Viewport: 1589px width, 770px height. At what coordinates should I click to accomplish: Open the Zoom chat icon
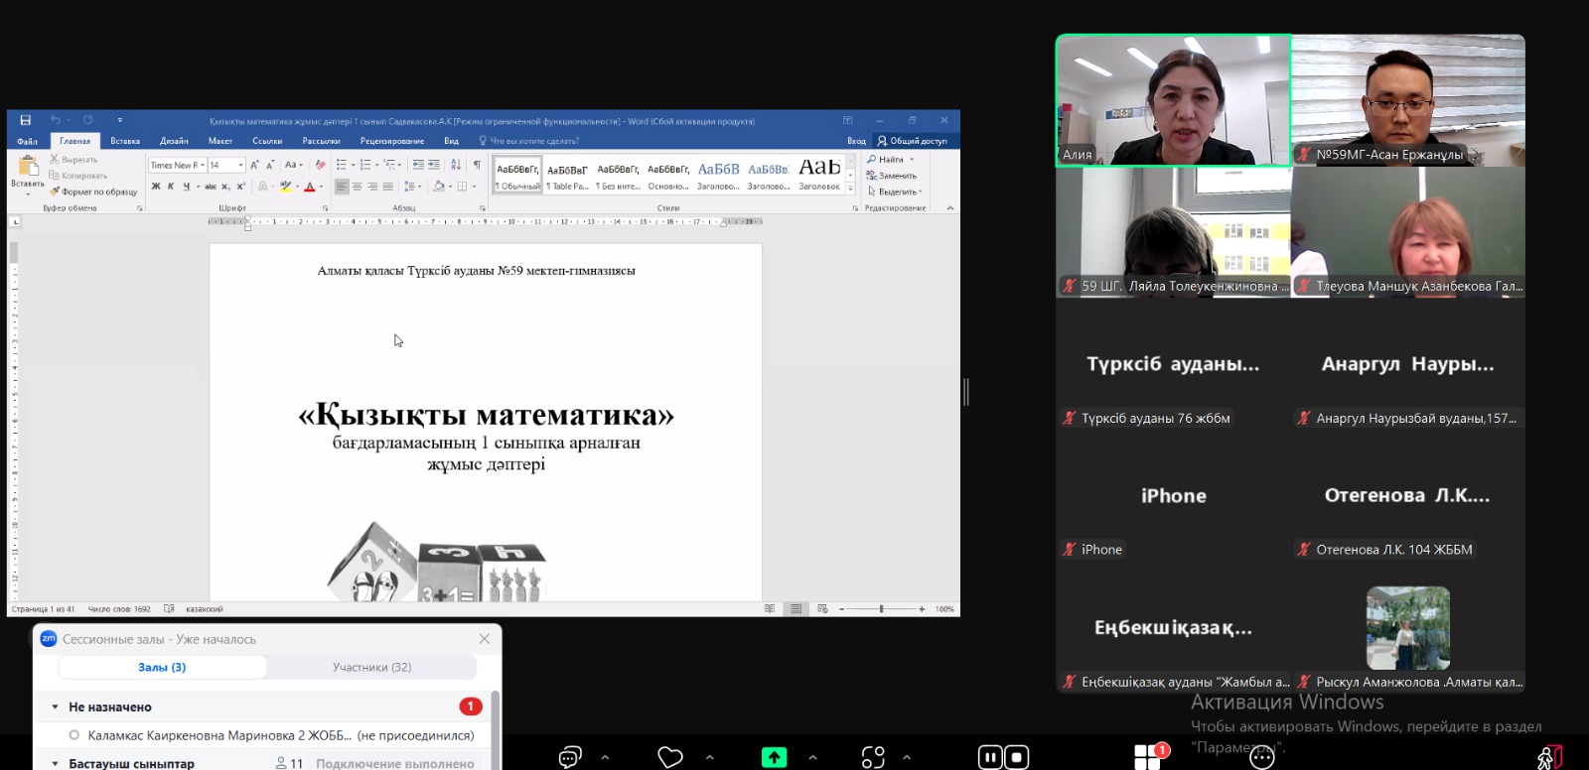(x=570, y=757)
